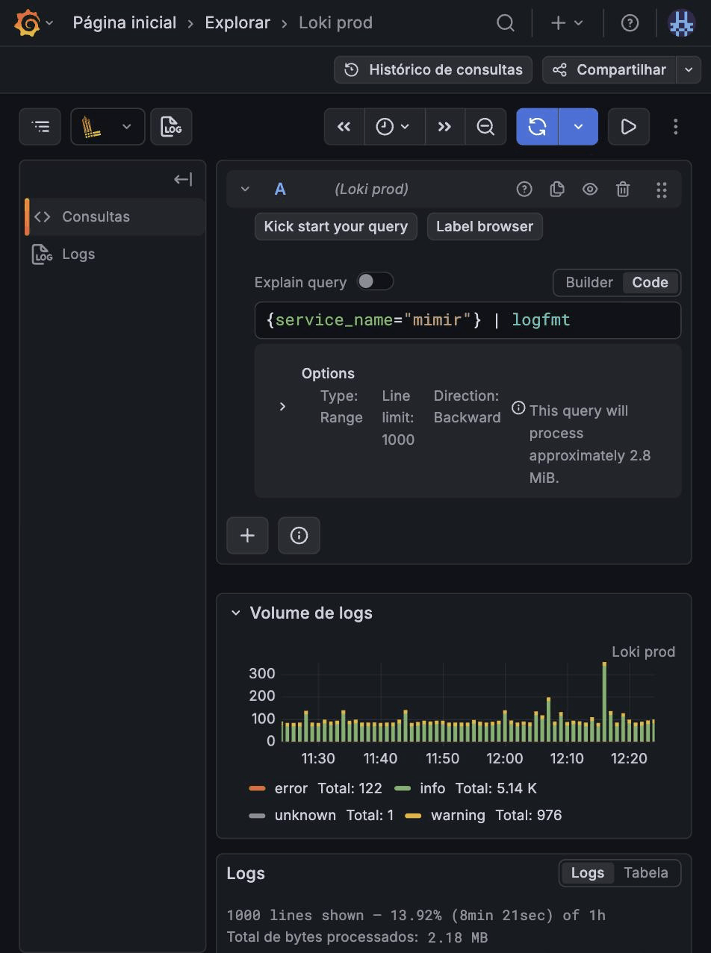Click the tallest log volume spike bar
711x953 pixels.
click(x=604, y=702)
